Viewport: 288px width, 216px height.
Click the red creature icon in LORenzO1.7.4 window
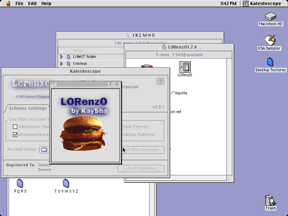147,66
